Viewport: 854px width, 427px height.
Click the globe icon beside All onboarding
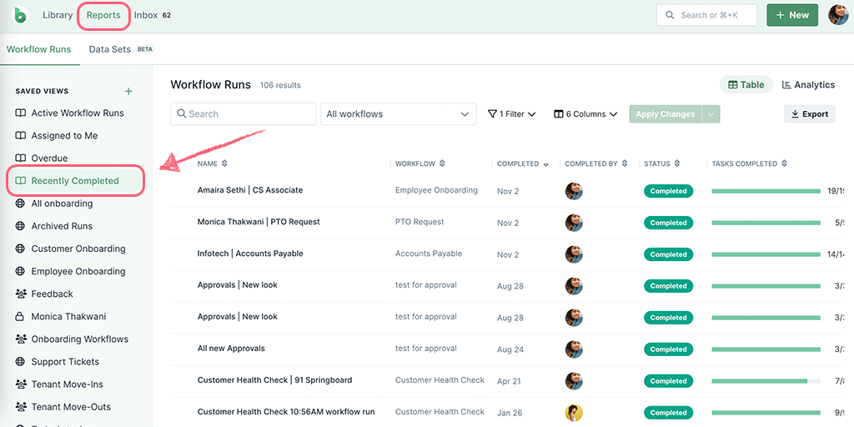20,203
